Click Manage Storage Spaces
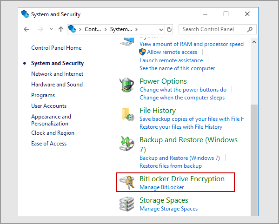This screenshot has height=224, width=279. point(168,209)
